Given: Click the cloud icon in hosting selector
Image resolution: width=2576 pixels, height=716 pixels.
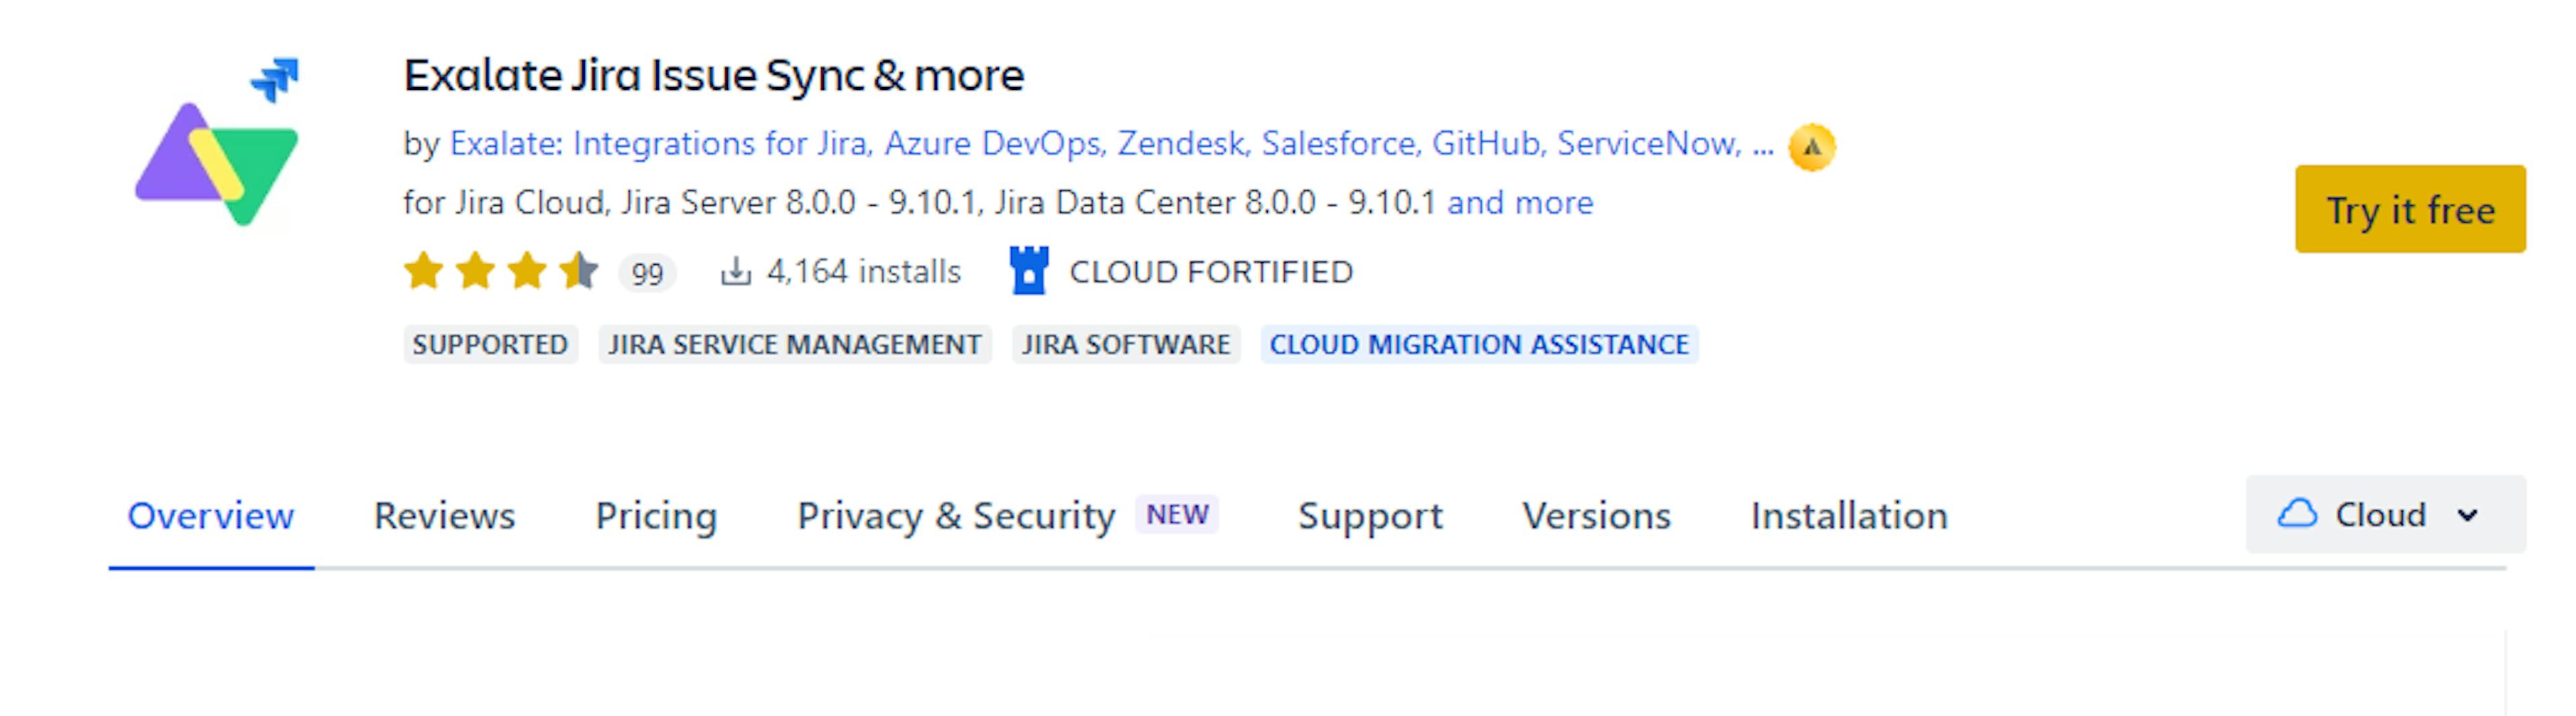Looking at the screenshot, I should pos(2297,514).
